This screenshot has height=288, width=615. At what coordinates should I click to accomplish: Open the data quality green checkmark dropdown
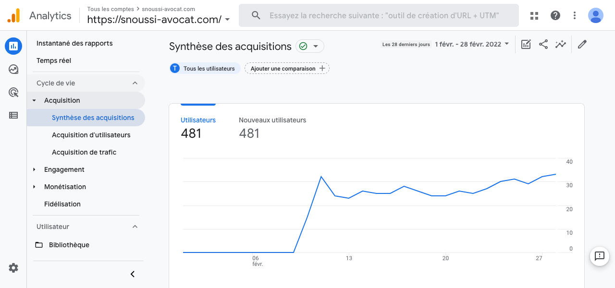[x=310, y=46]
